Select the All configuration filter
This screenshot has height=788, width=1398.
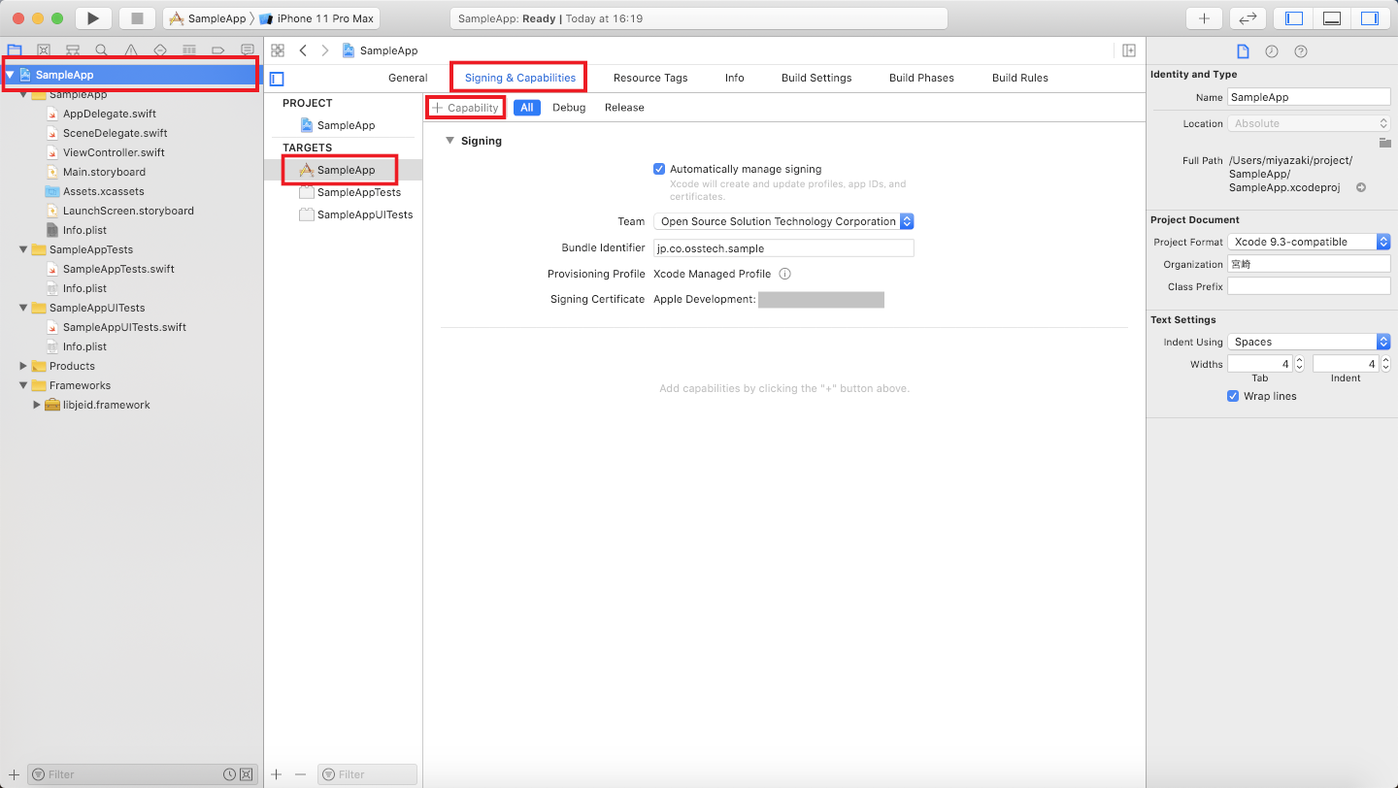527,108
